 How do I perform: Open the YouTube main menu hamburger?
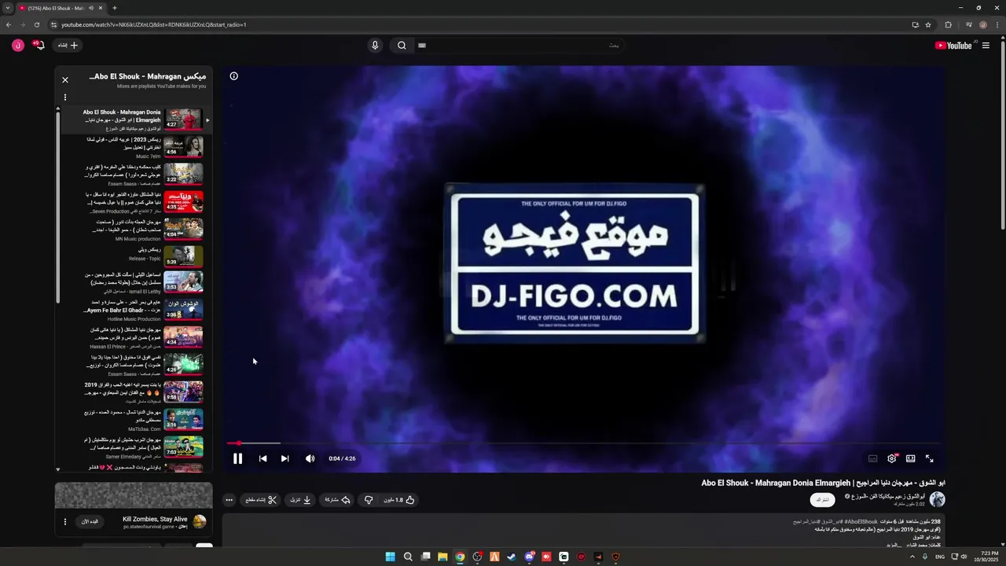pyautogui.click(x=986, y=46)
